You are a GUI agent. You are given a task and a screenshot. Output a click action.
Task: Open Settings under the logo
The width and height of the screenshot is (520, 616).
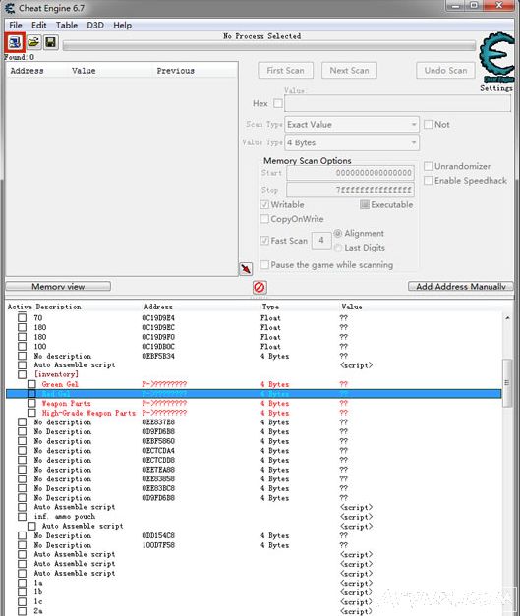click(x=496, y=88)
